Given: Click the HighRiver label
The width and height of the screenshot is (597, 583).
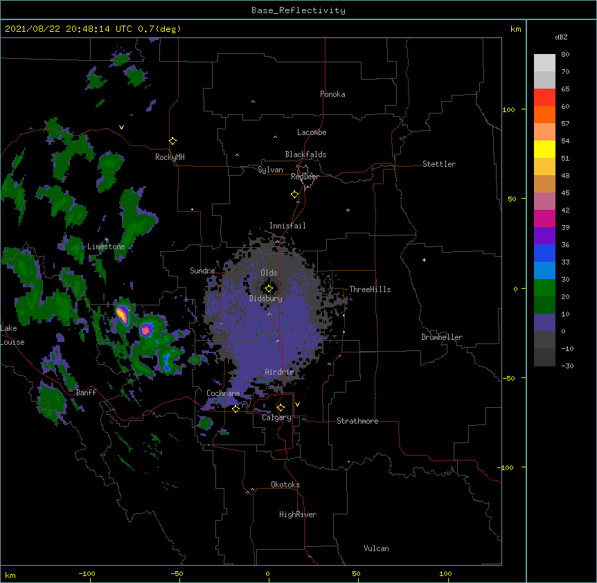Looking at the screenshot, I should coord(298,514).
